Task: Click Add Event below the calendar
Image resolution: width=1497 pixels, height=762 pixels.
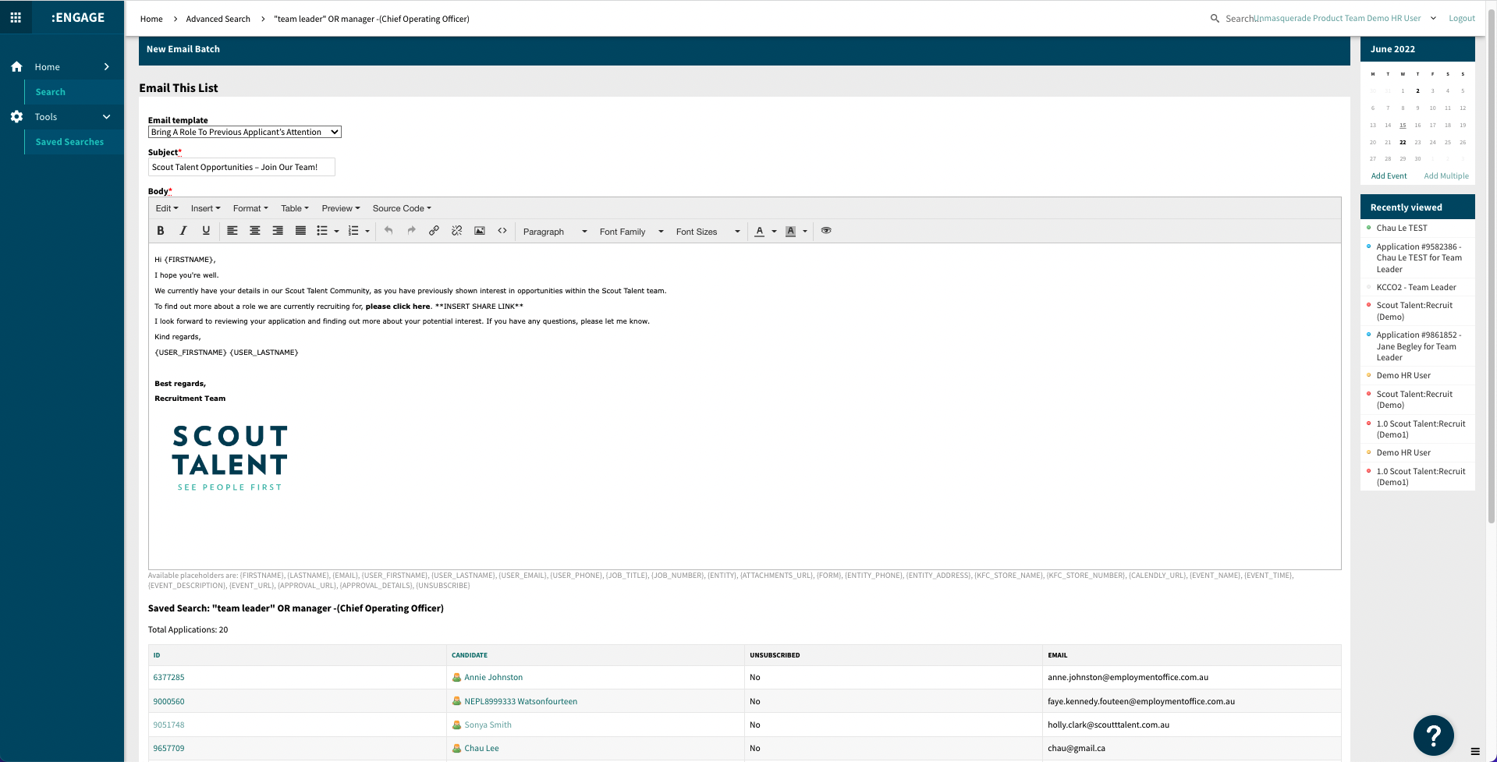Action: point(1389,175)
